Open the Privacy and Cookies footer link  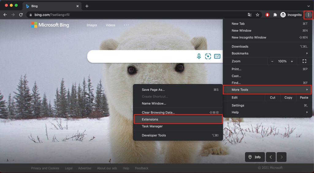pos(45,168)
